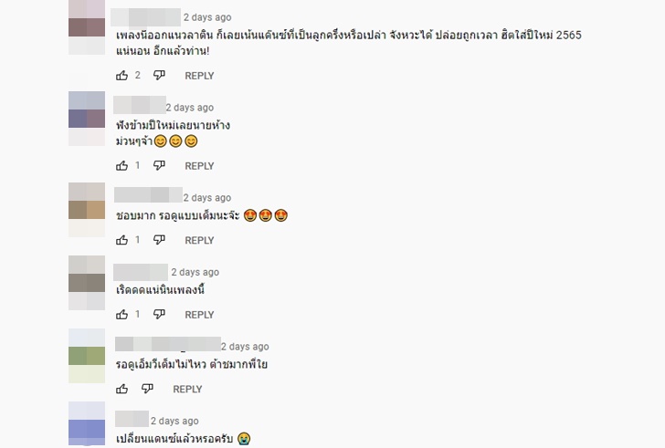Reply to the heart-eyes emoji comment

pos(199,241)
